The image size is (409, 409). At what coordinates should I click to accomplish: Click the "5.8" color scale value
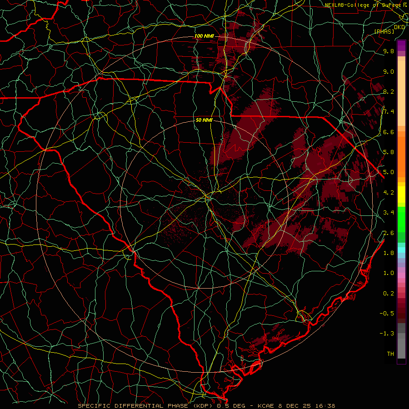coord(389,152)
